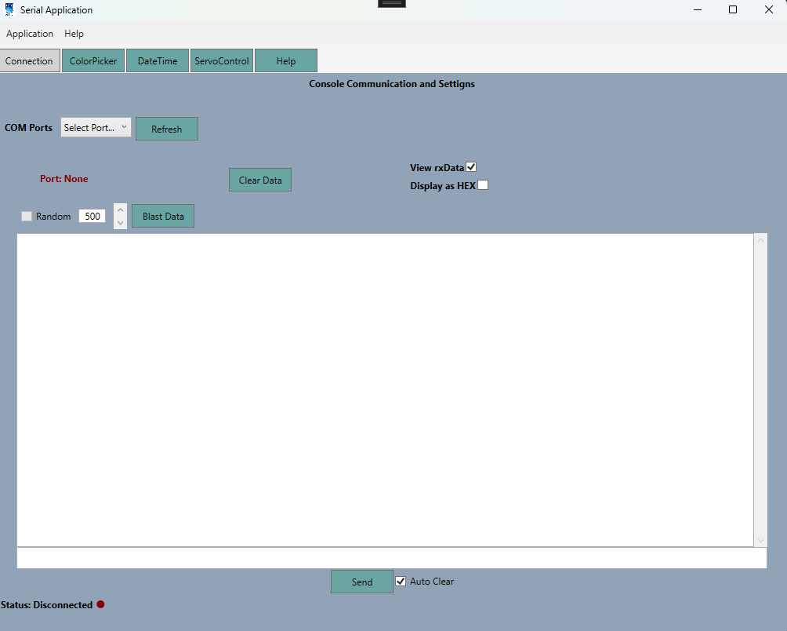Enable the Display as HEX checkbox

pyautogui.click(x=483, y=185)
